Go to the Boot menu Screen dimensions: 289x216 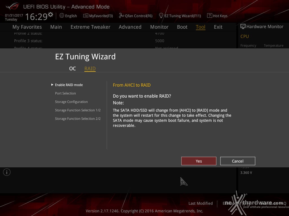pyautogui.click(x=182, y=27)
